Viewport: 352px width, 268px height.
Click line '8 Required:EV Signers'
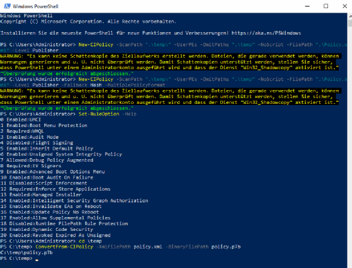click(x=30, y=166)
